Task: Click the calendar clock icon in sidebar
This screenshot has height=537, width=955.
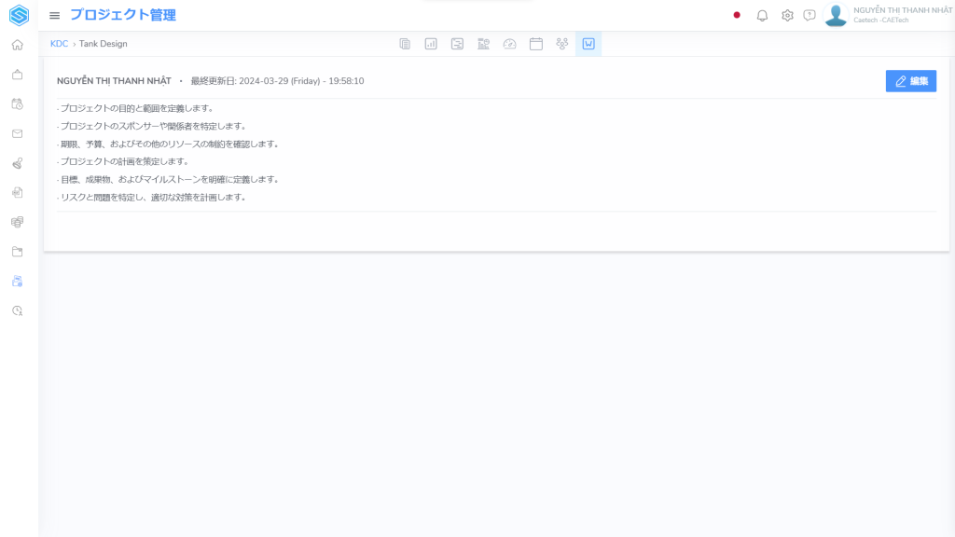Action: 18,103
